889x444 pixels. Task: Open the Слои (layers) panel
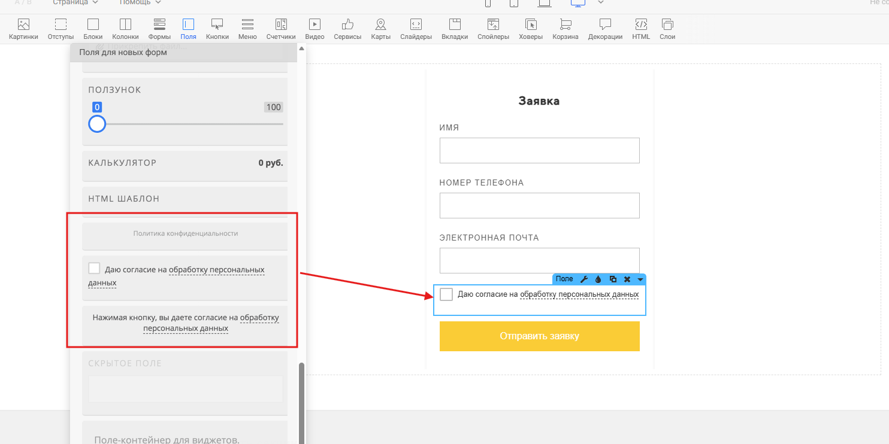coord(667,29)
